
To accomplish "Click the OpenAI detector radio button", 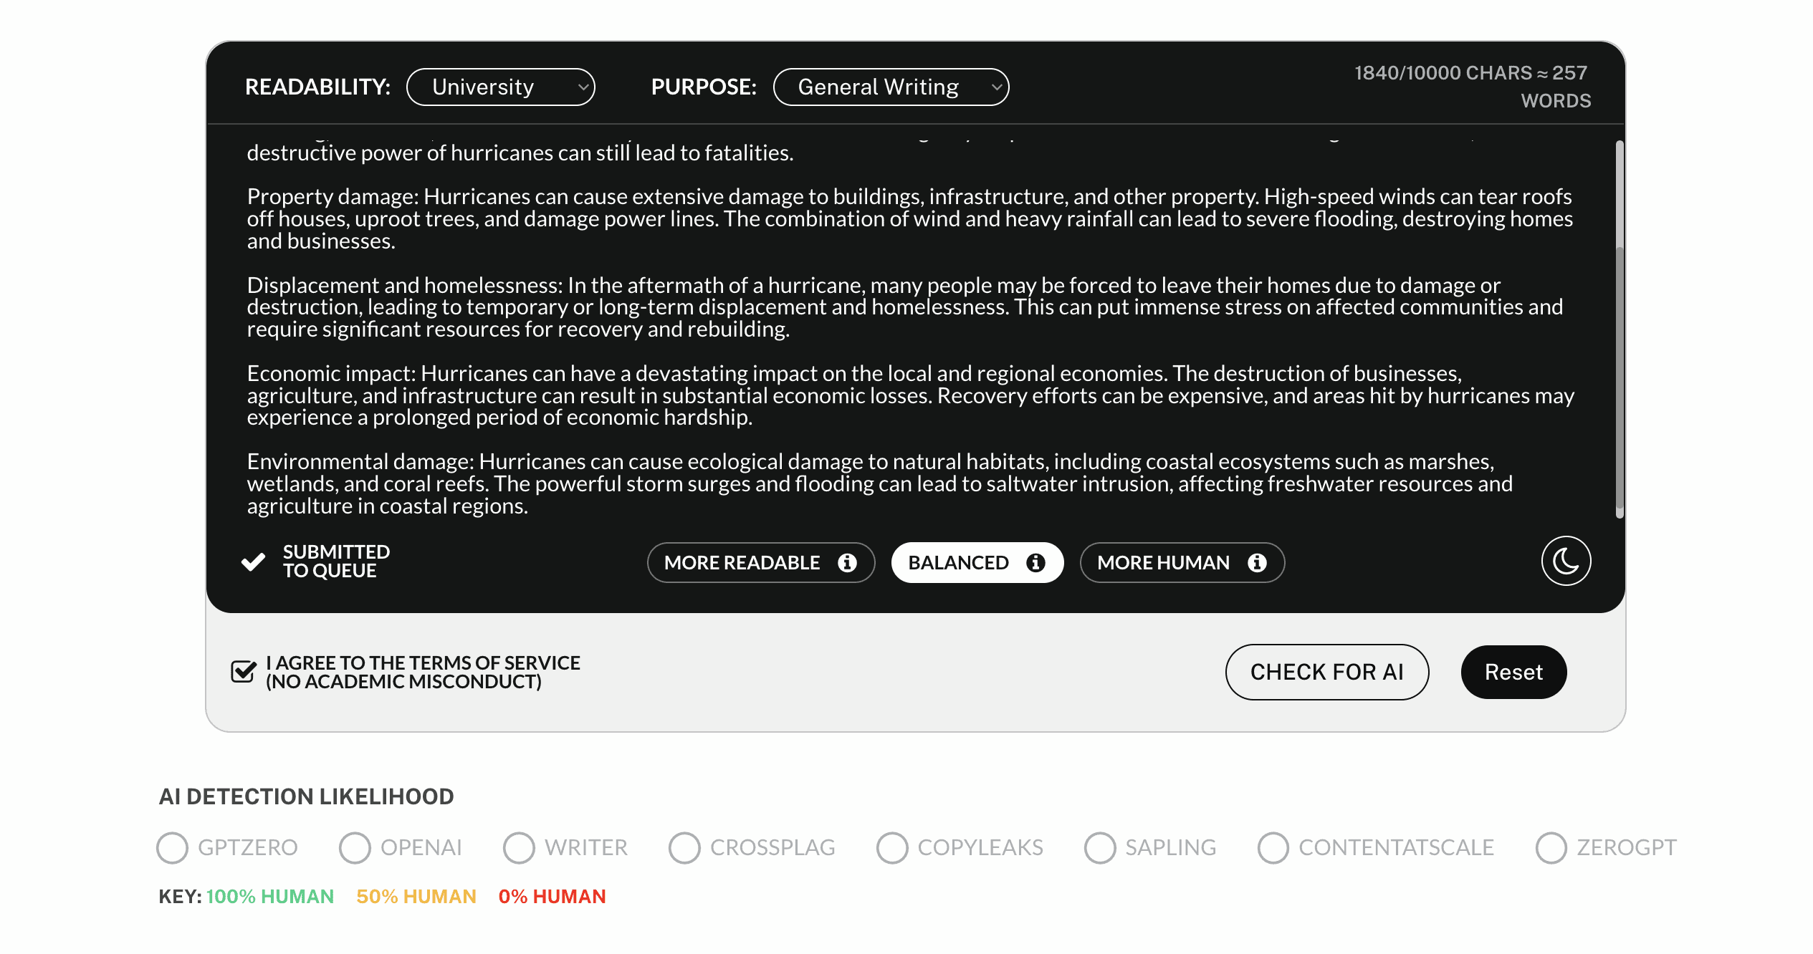I will 354,846.
